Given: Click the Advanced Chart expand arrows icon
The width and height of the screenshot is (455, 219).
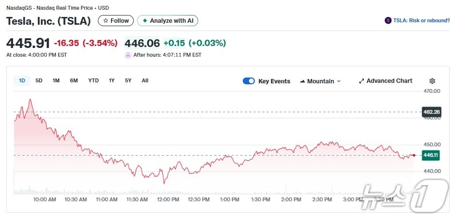Looking at the screenshot, I should point(361,81).
